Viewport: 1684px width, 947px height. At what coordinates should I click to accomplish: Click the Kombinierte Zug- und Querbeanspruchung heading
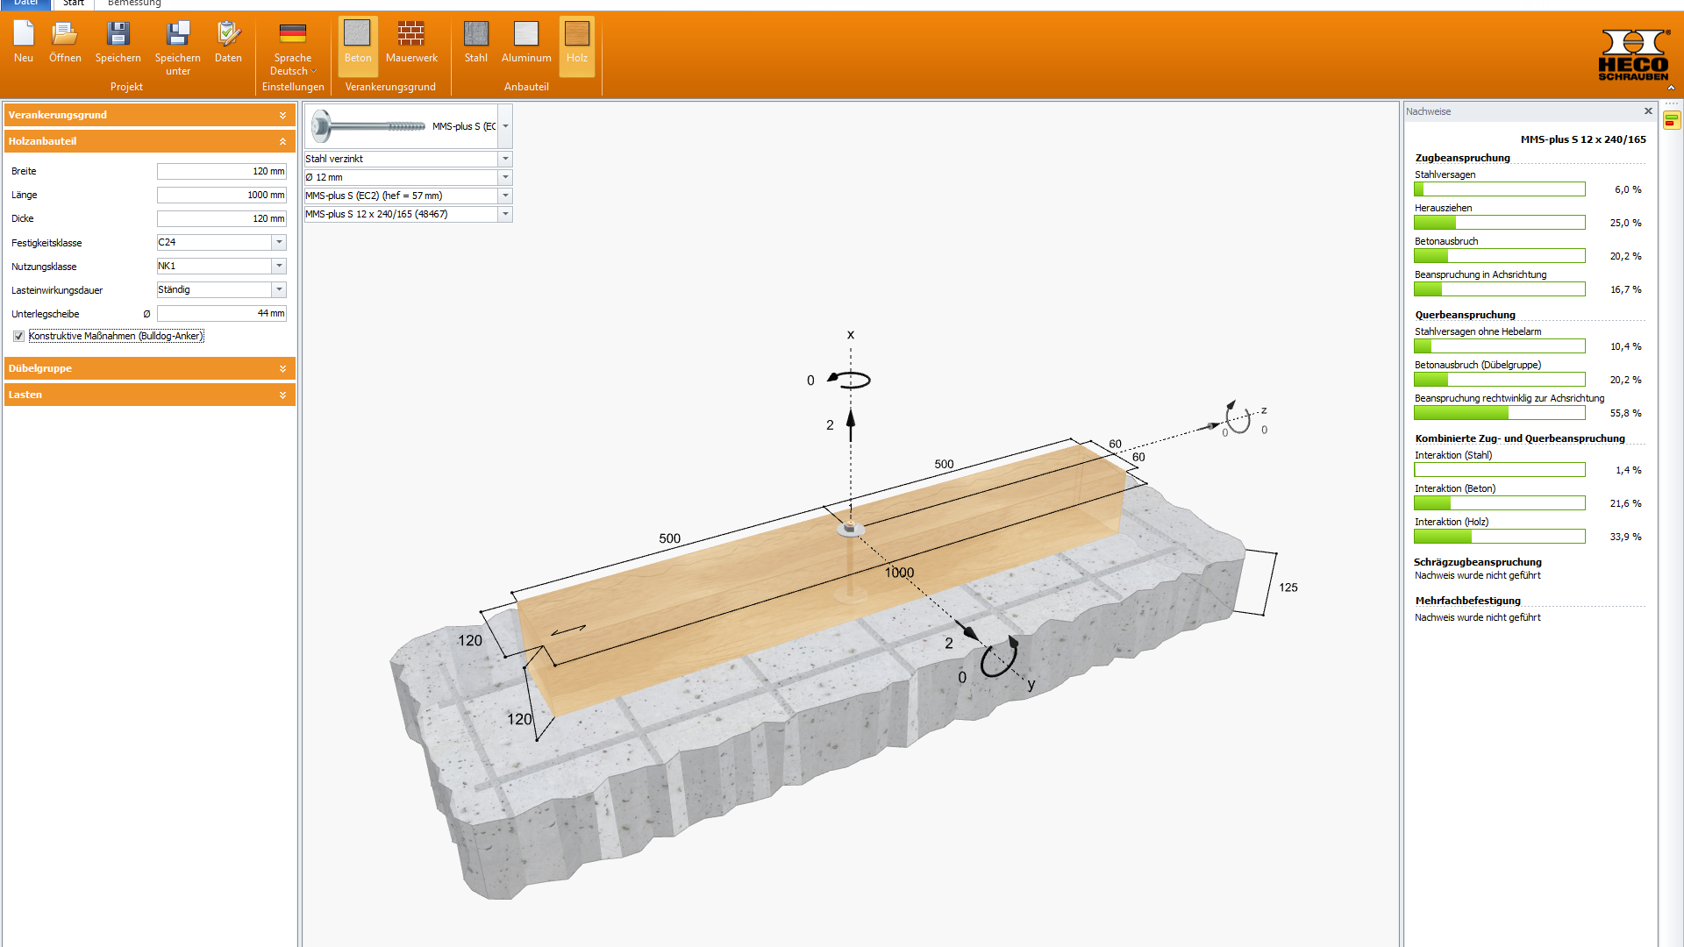[1520, 438]
